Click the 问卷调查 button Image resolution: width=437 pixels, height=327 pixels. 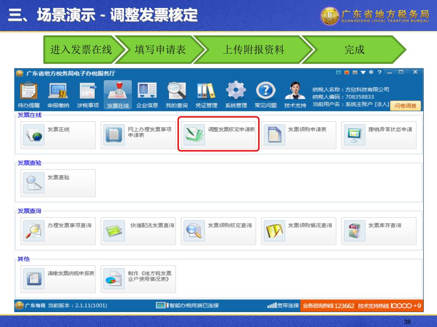point(405,106)
